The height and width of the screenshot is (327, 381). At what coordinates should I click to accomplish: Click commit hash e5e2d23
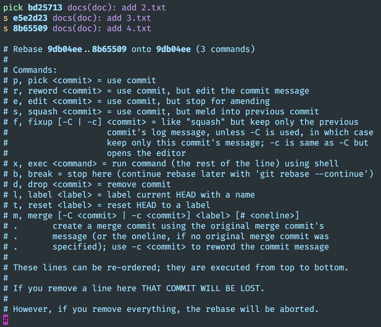coord(30,18)
